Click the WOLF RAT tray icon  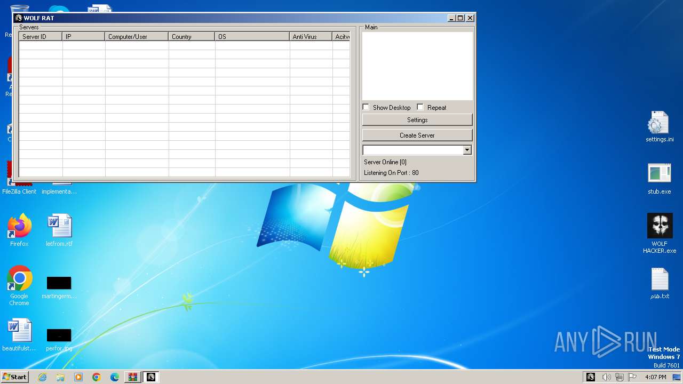(x=591, y=377)
